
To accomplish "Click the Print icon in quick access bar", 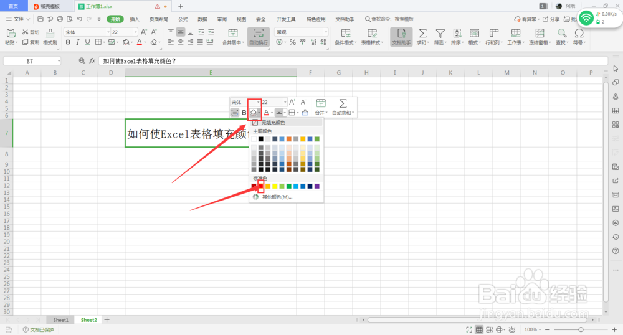I will coord(60,19).
